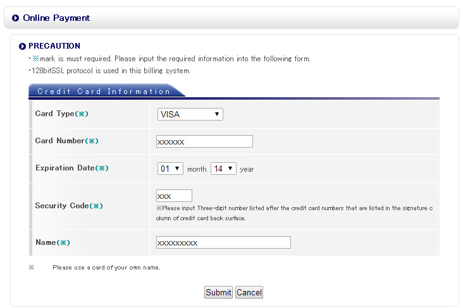Cancel the online payment
The width and height of the screenshot is (463, 308).
249,292
